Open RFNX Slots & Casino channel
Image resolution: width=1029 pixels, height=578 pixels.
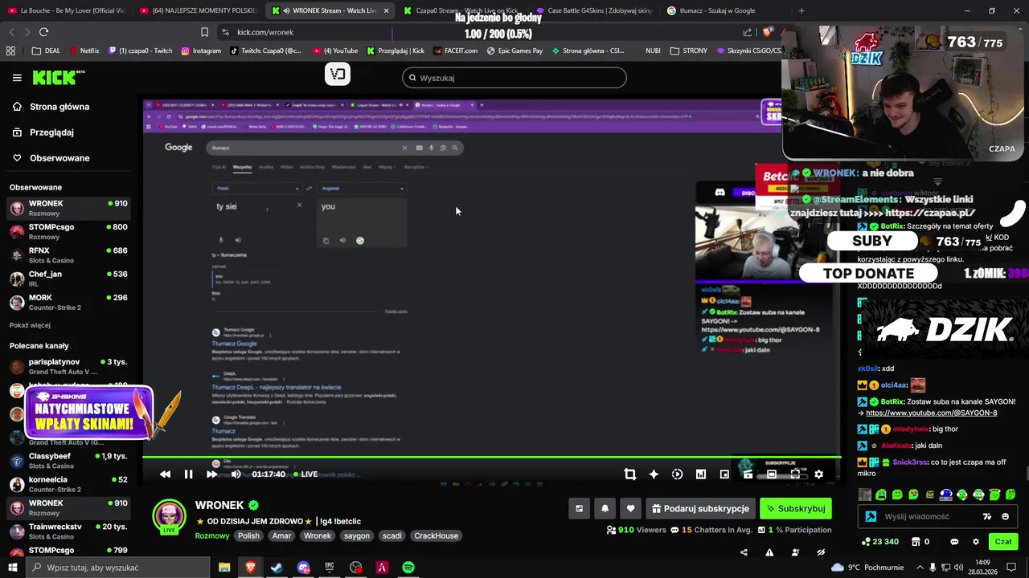[x=68, y=255]
